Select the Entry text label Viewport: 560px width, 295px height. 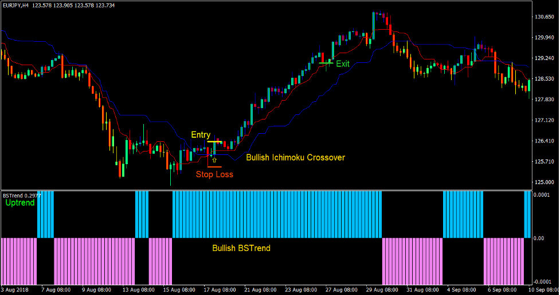pyautogui.click(x=201, y=135)
